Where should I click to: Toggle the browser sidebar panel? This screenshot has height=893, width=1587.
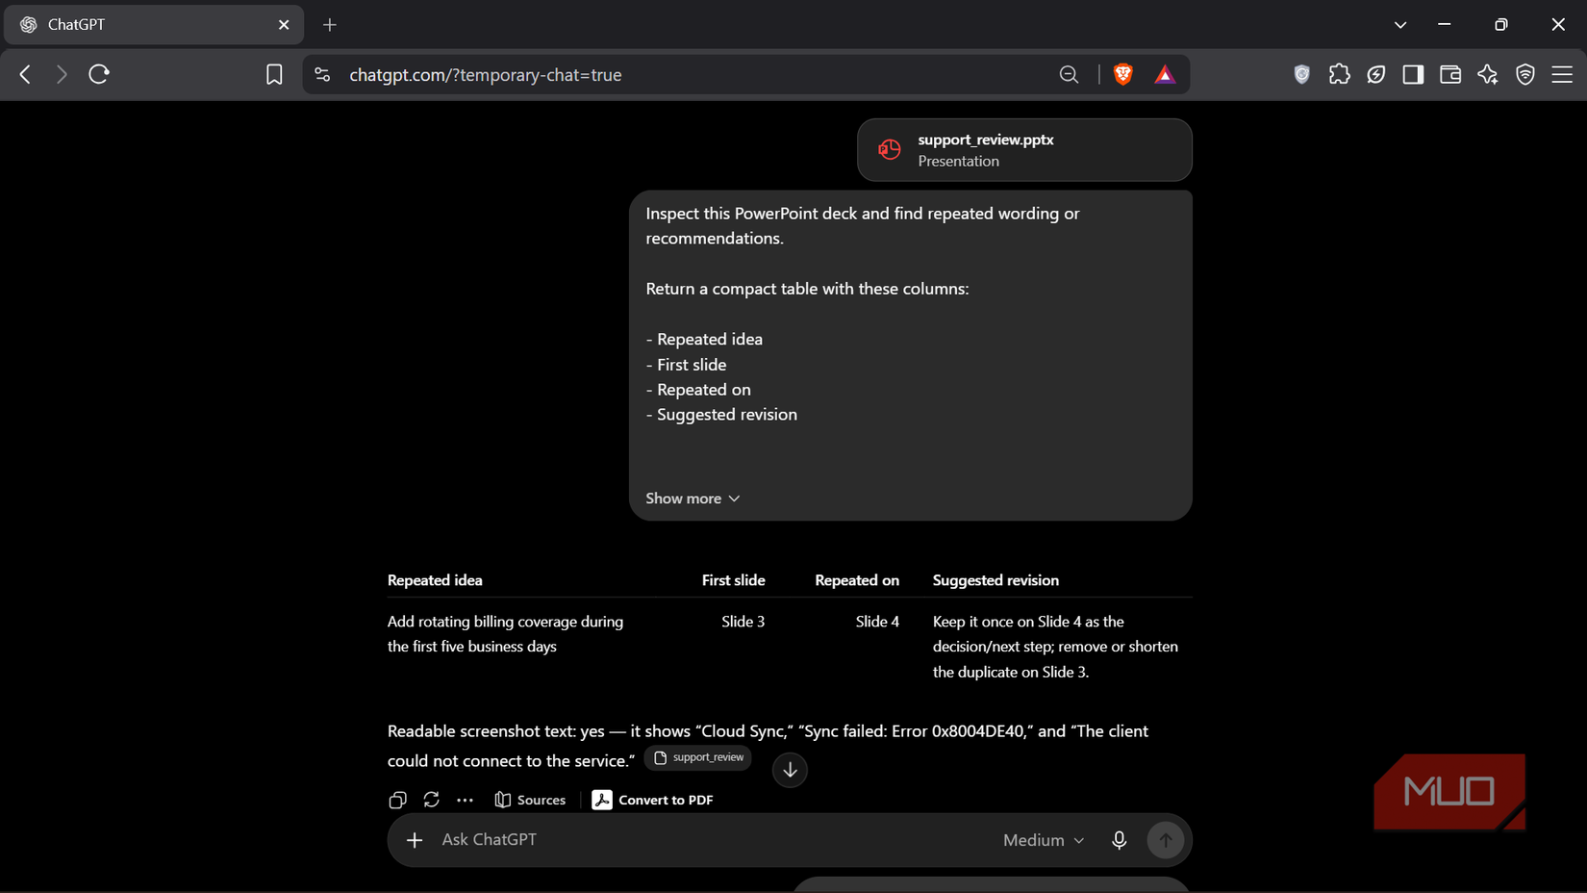click(1413, 74)
